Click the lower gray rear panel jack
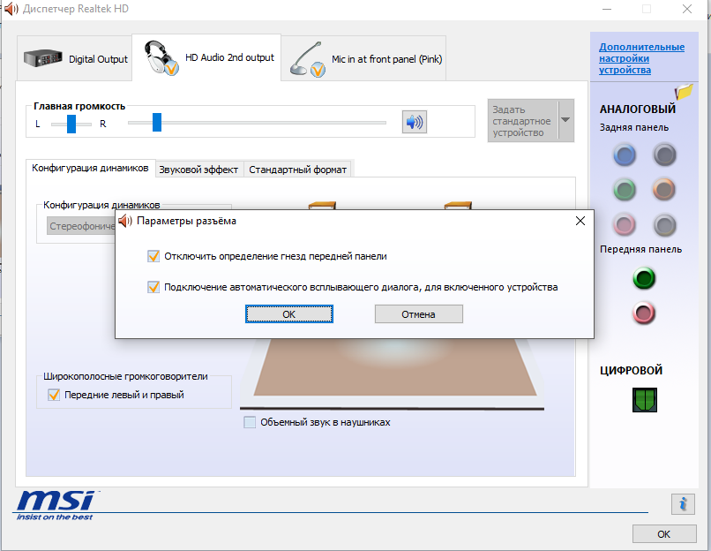The image size is (711, 551). (x=664, y=224)
